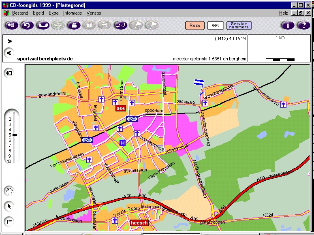Image resolution: width=314 pixels, height=235 pixels.
Task: Open the list view icon in sidebar
Action: coord(9,221)
